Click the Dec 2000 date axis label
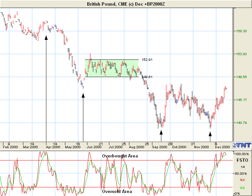252x196 pixels. pyautogui.click(x=222, y=147)
